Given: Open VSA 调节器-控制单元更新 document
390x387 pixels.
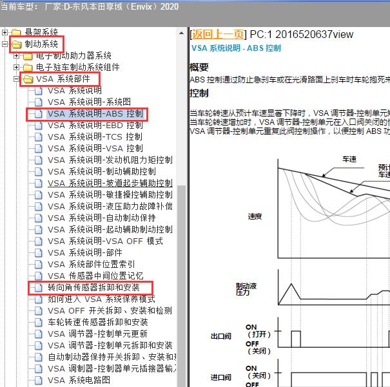Looking at the screenshot, I should coord(98,334).
